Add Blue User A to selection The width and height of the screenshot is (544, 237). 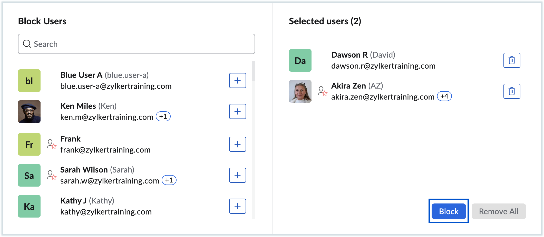tap(237, 81)
